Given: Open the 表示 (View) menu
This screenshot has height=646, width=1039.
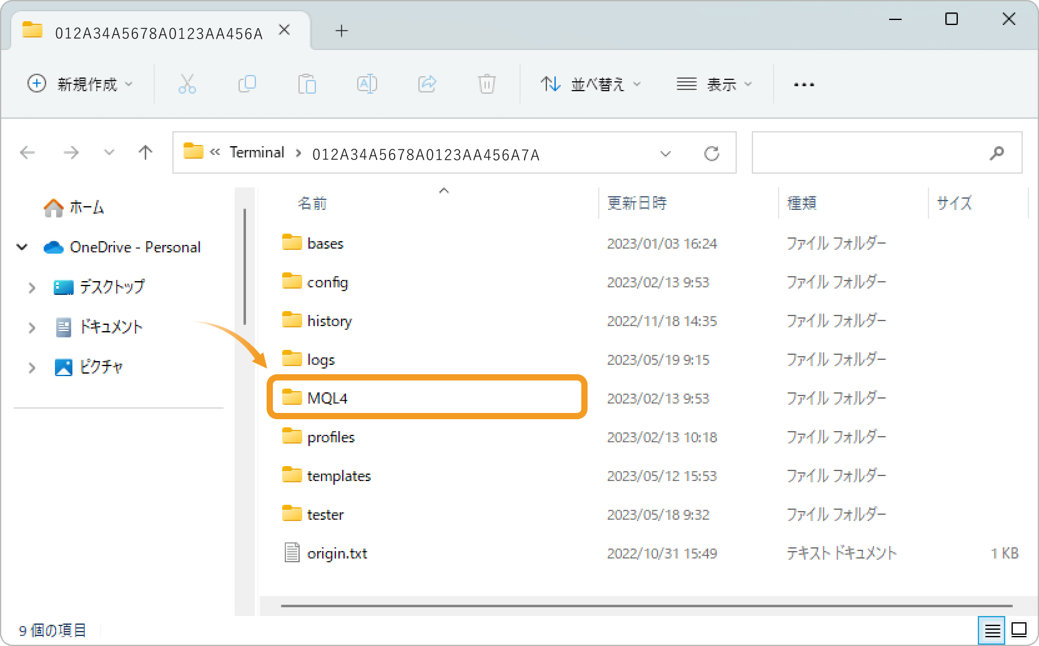Looking at the screenshot, I should [714, 84].
